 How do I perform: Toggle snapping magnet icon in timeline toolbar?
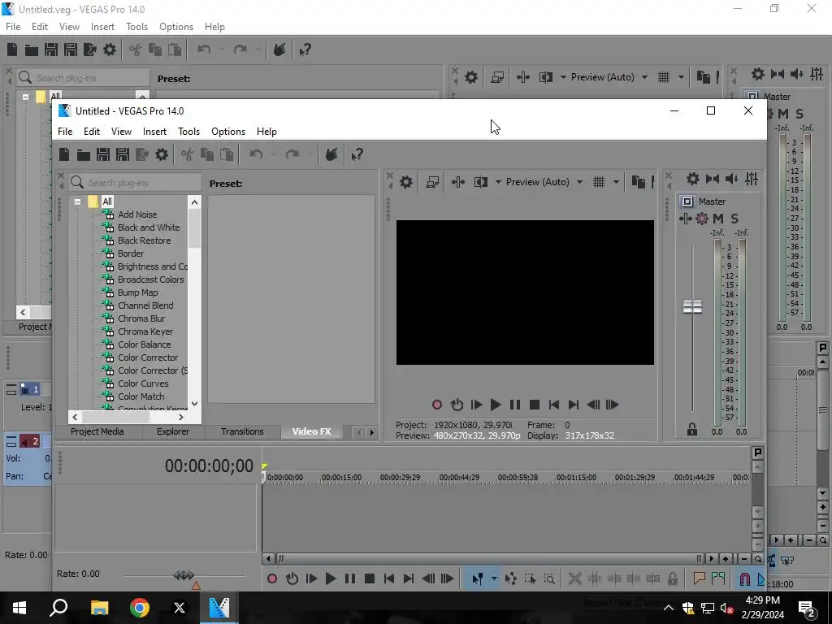(744, 578)
